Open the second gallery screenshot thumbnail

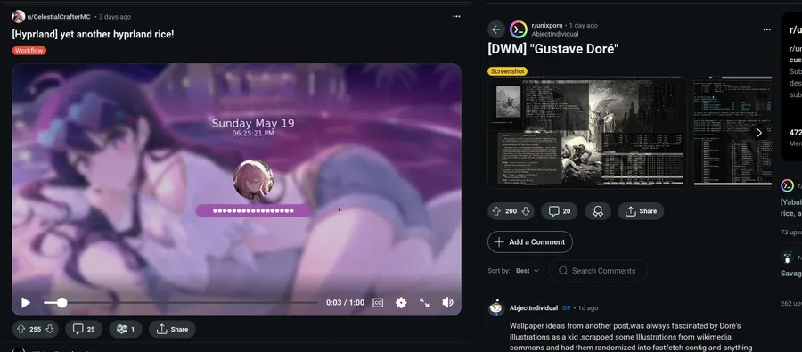(x=732, y=132)
